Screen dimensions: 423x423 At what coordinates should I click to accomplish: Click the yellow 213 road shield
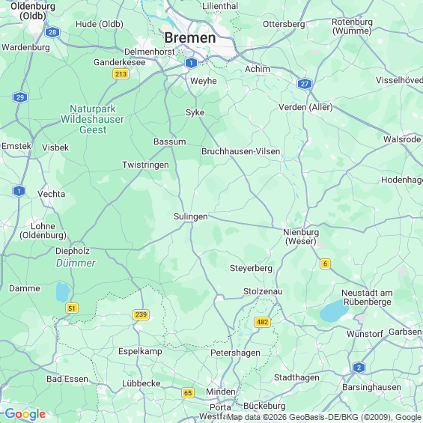pos(121,74)
